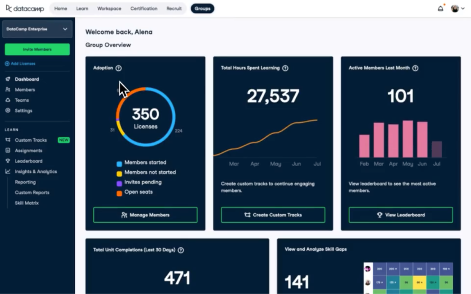Open group Settings via gear icon
The image size is (471, 294).
8,111
